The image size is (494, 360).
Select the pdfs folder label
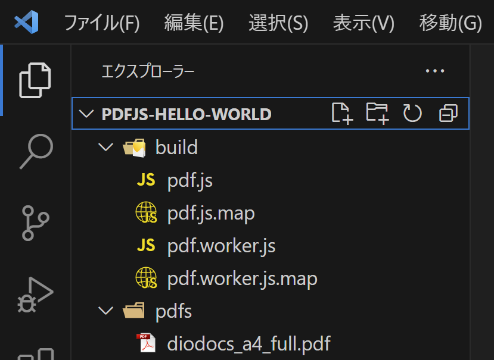(x=173, y=312)
